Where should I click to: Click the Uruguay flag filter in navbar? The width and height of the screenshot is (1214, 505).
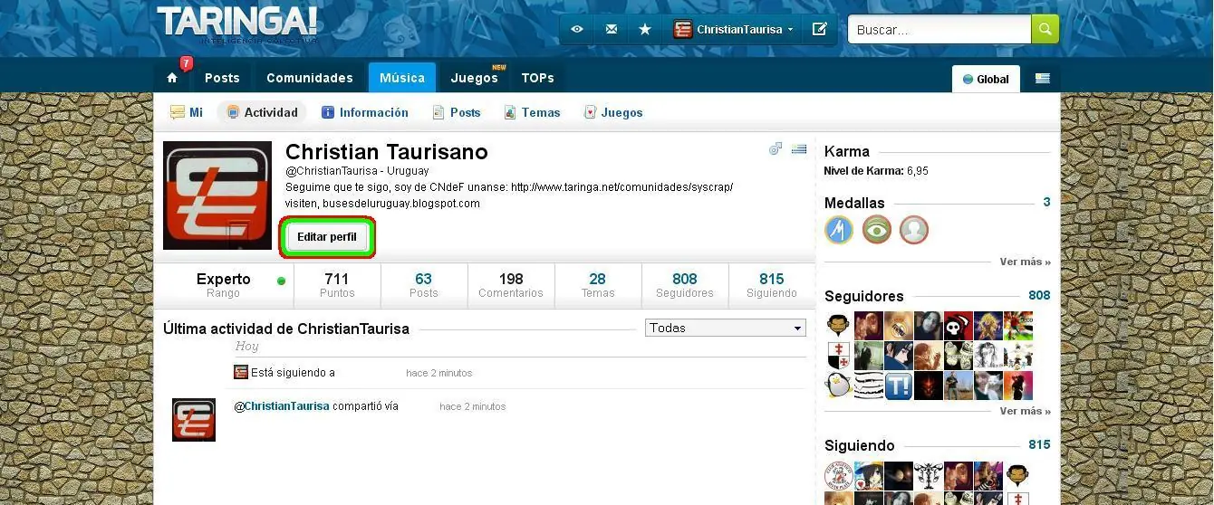coord(1043,79)
